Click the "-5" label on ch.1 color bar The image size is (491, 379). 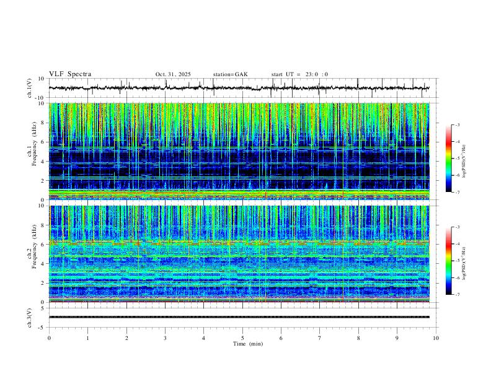pos(458,159)
